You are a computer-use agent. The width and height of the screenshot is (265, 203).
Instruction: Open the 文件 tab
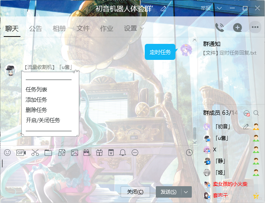pyautogui.click(x=83, y=28)
